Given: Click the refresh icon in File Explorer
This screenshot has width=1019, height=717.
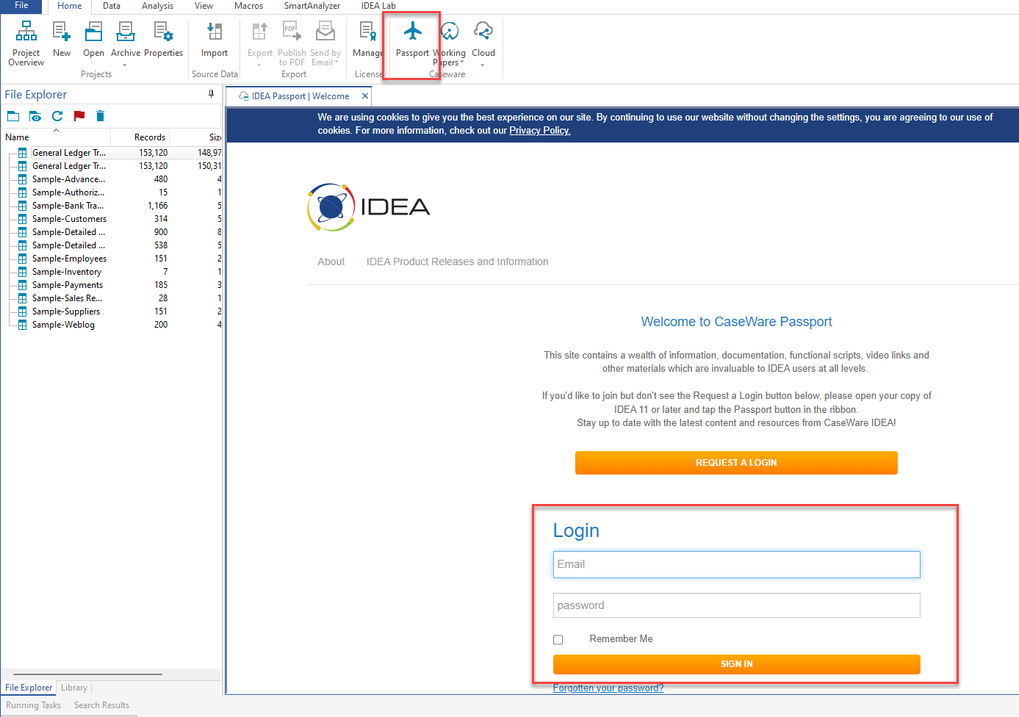Looking at the screenshot, I should pos(57,116).
